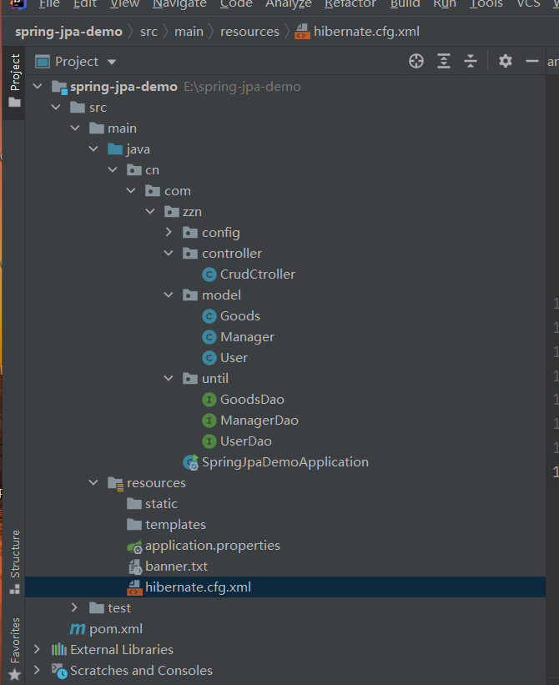The height and width of the screenshot is (685, 559).
Task: Click the UserDao interface icon
Action: 209,441
